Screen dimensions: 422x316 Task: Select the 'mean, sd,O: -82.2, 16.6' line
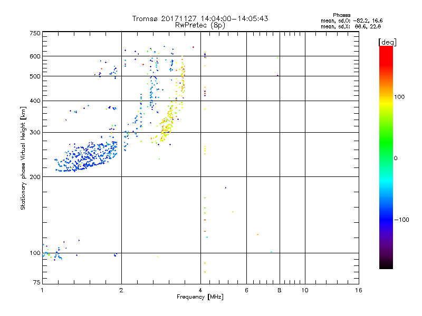pyautogui.click(x=351, y=21)
